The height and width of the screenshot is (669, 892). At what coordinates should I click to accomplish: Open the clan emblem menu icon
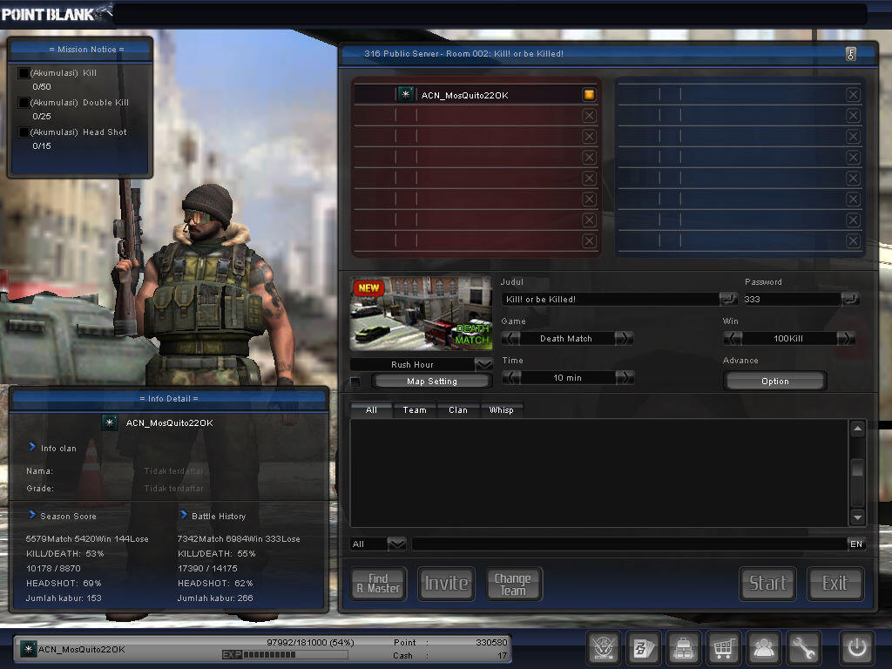point(603,647)
